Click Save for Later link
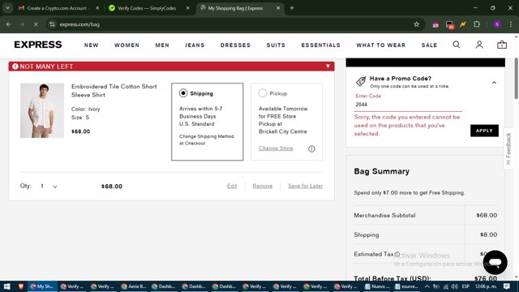The image size is (519, 292). (x=305, y=186)
